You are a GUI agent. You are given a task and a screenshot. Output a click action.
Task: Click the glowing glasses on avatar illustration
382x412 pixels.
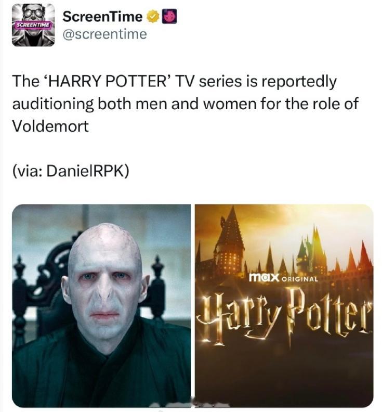click(33, 12)
